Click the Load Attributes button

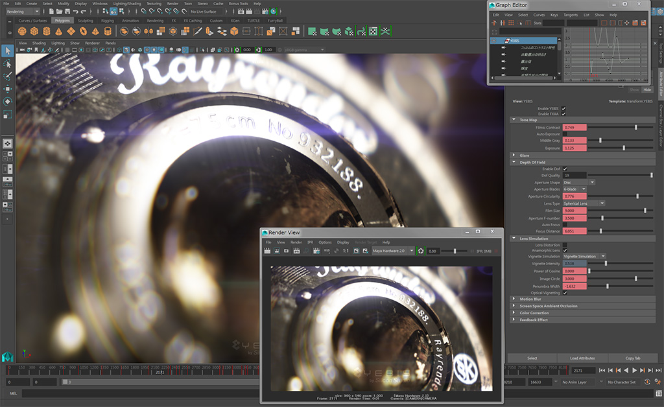(x=582, y=358)
